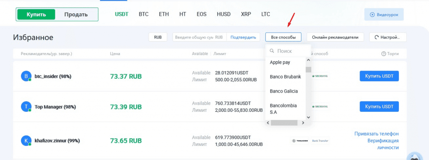Click the Настрой... refresh settings button
This screenshot has width=429, height=160.
[x=388, y=37]
